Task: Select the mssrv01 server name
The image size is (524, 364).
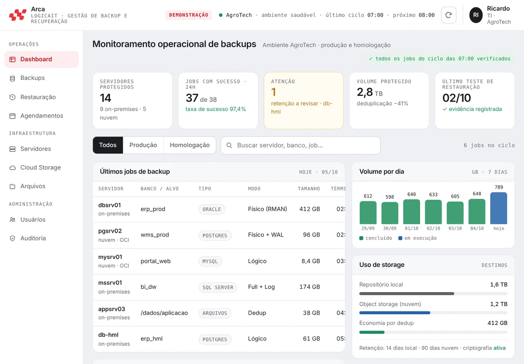Action: [x=110, y=283]
